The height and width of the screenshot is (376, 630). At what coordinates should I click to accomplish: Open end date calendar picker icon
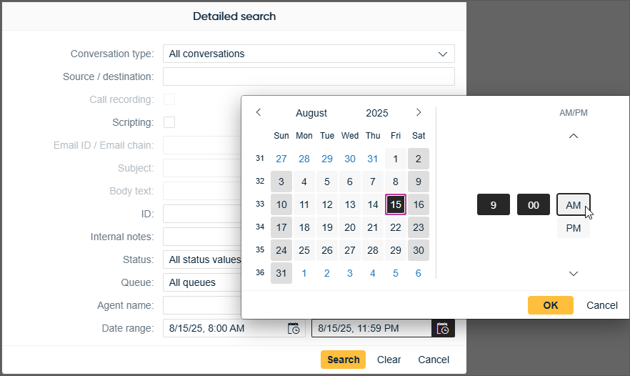click(443, 329)
